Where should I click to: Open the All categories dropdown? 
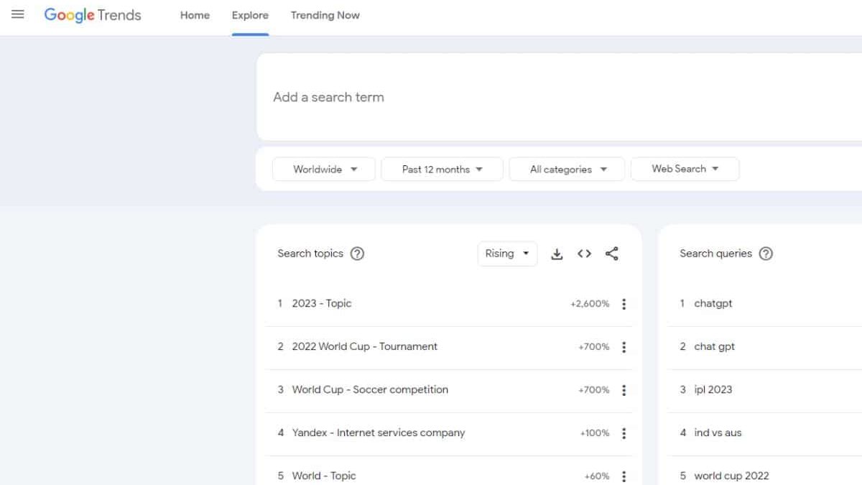(x=567, y=170)
